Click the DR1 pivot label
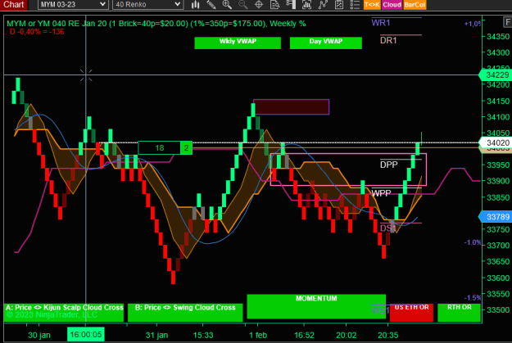This screenshot has height=343, width=512. (388, 40)
